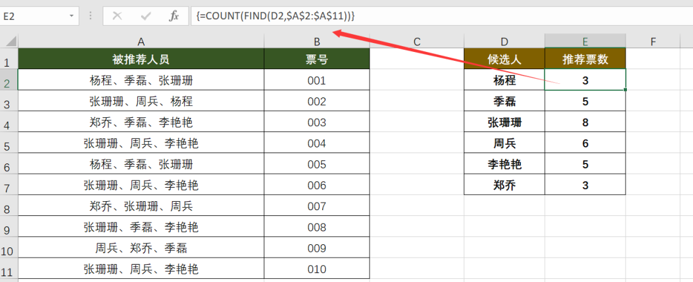Select candidate cell 周兵 in column D
The image size is (693, 282).
(x=504, y=144)
